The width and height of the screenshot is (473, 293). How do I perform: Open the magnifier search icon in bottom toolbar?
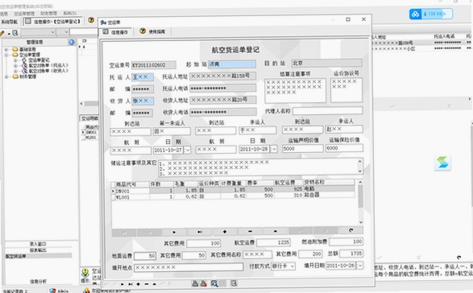tap(214, 283)
